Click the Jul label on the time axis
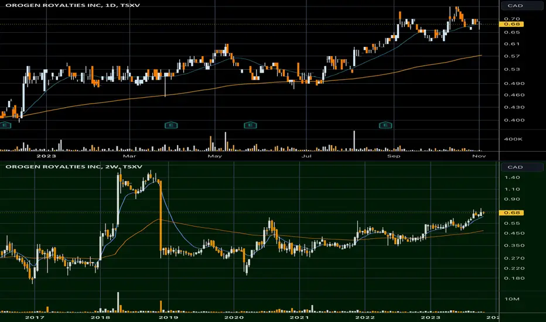The width and height of the screenshot is (546, 322). (x=306, y=156)
